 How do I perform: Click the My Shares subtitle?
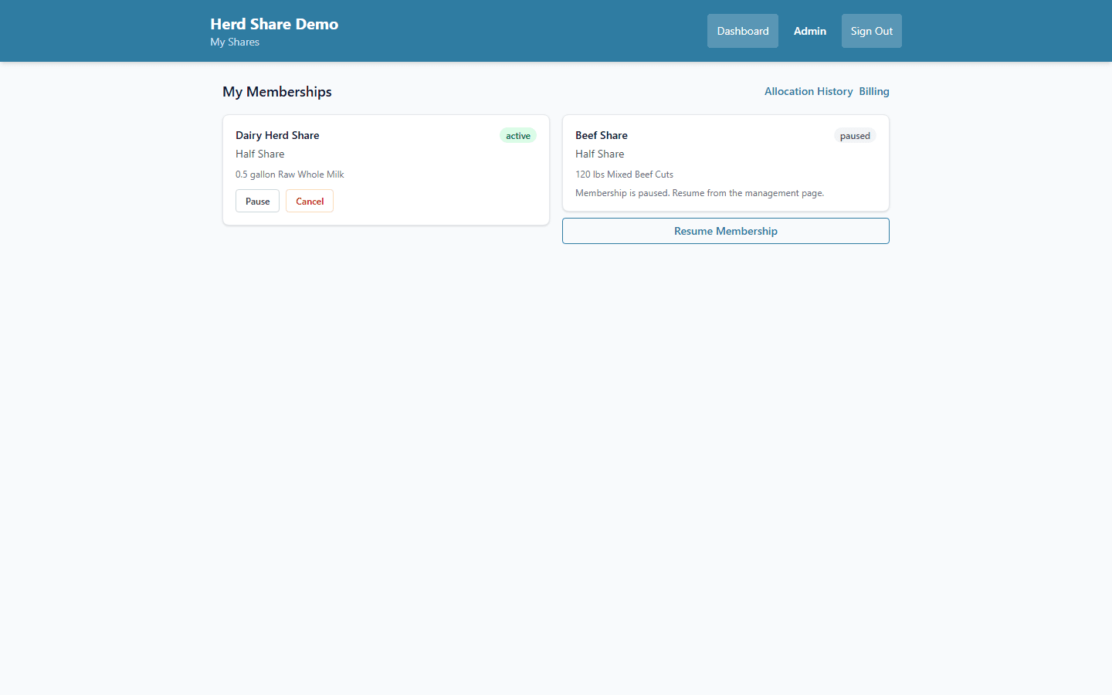[235, 42]
